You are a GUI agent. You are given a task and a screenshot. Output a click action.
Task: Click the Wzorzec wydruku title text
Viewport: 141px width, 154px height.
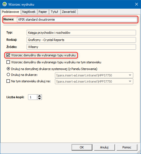coord(21,4)
